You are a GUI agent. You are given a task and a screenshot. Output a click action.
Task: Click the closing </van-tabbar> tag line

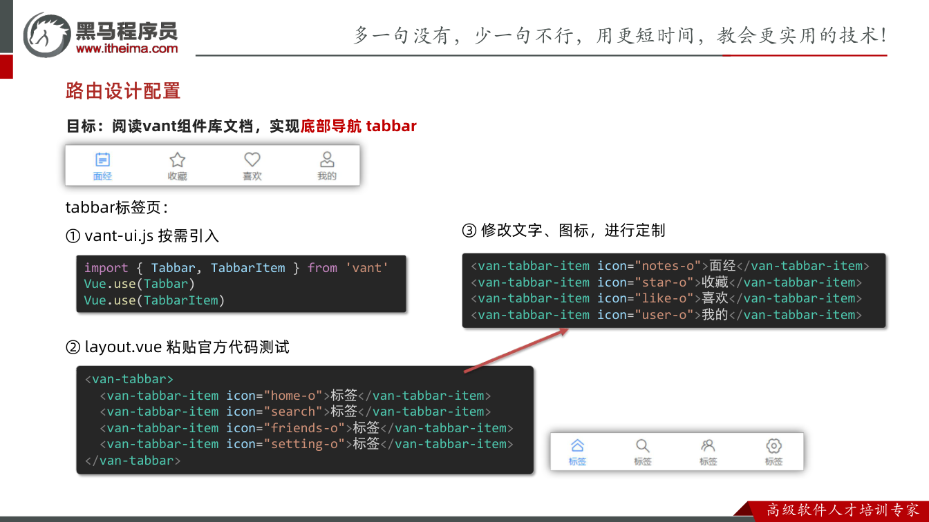[133, 461]
